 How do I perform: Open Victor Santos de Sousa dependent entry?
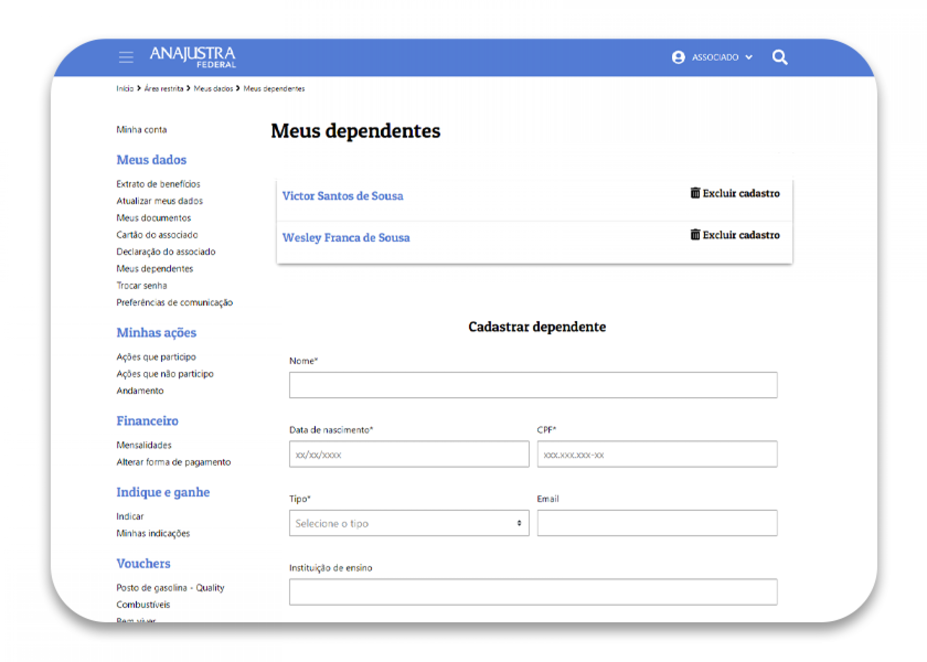coord(342,196)
